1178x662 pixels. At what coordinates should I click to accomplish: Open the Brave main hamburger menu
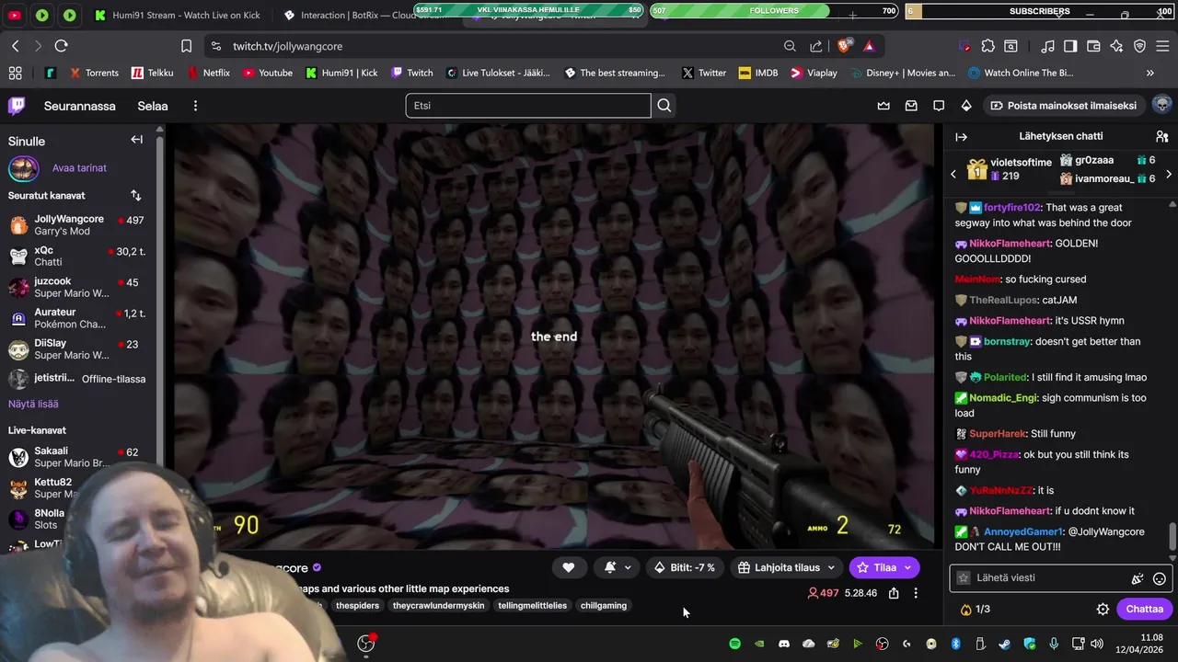point(1161,46)
